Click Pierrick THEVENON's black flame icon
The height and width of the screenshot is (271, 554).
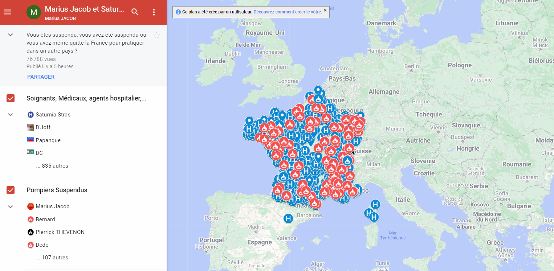pyautogui.click(x=30, y=232)
